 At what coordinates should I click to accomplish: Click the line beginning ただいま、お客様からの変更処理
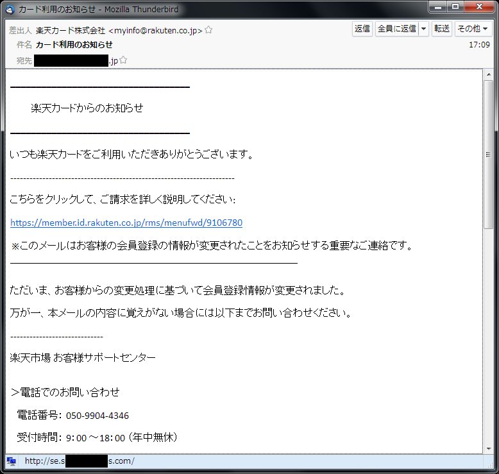pyautogui.click(x=178, y=291)
